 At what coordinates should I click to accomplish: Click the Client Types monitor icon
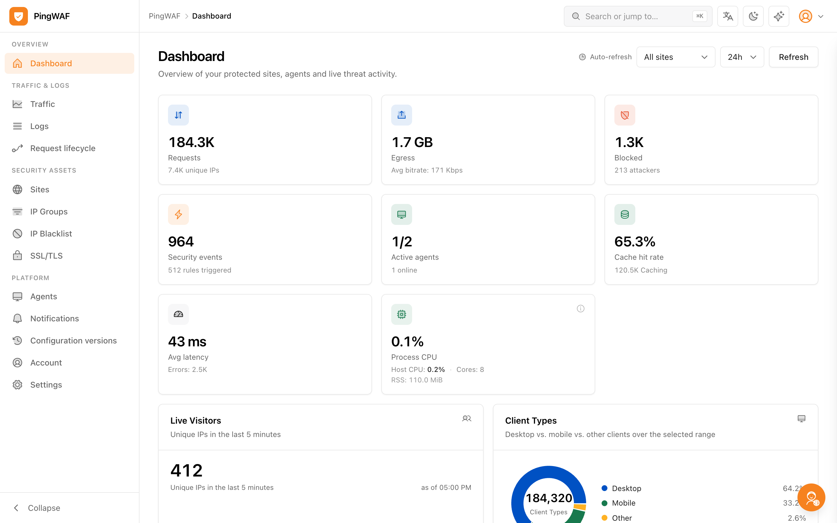801,418
